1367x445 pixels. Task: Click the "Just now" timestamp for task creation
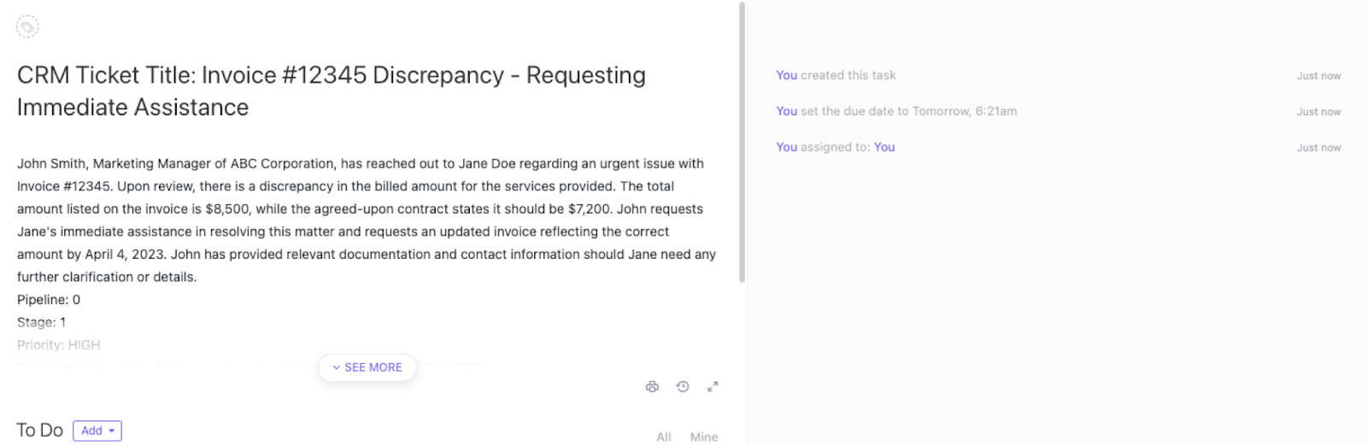pyautogui.click(x=1318, y=76)
